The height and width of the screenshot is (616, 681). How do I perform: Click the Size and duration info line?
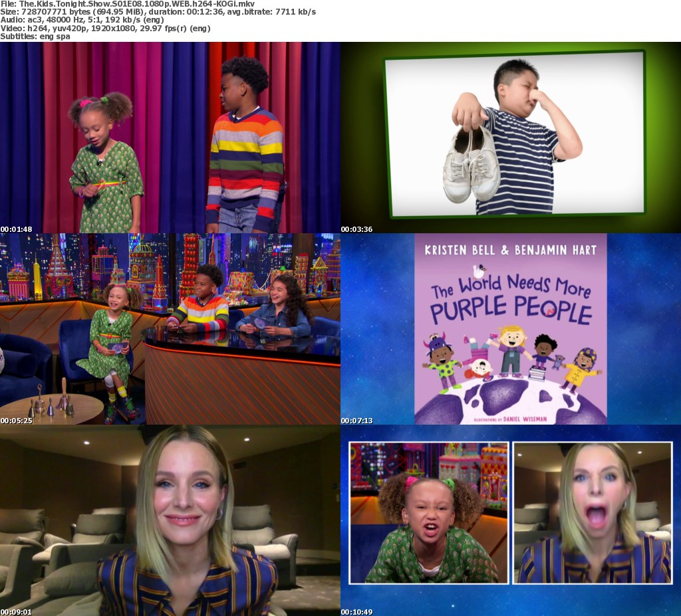[158, 12]
